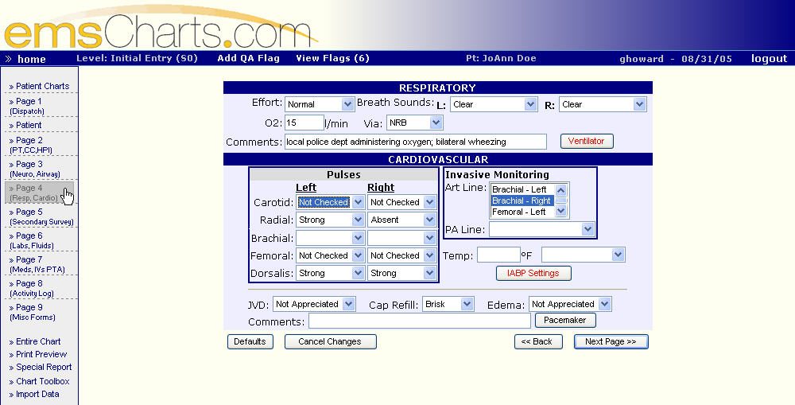Open Page 5 Secondary Survey in sidebar
Viewport: 795px width, 405px height.
click(41, 216)
